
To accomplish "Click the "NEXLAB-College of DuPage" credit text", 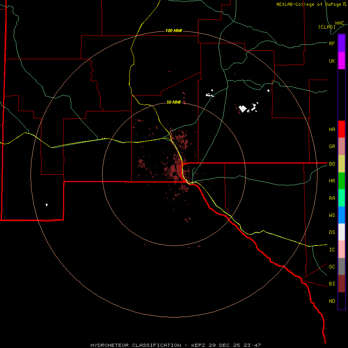I will click(309, 4).
